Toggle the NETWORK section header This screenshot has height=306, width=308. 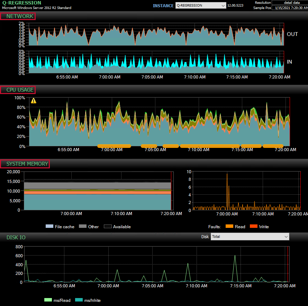click(18, 16)
